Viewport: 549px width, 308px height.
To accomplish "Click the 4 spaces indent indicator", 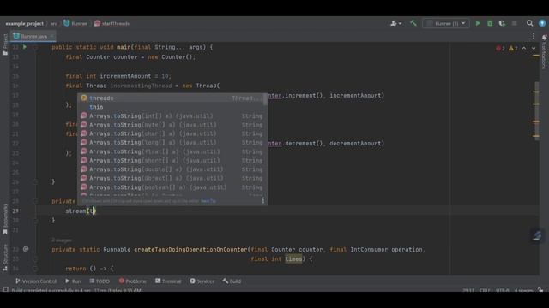I will pyautogui.click(x=524, y=290).
